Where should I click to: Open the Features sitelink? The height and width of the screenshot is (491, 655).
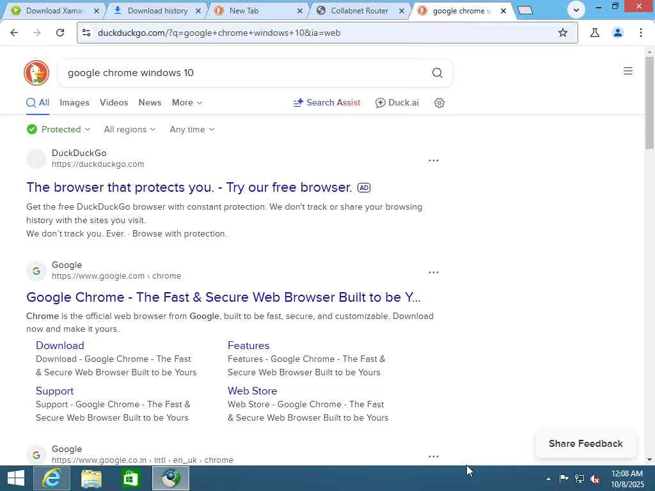249,346
